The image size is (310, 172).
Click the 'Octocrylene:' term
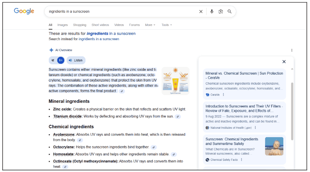coord(64,147)
